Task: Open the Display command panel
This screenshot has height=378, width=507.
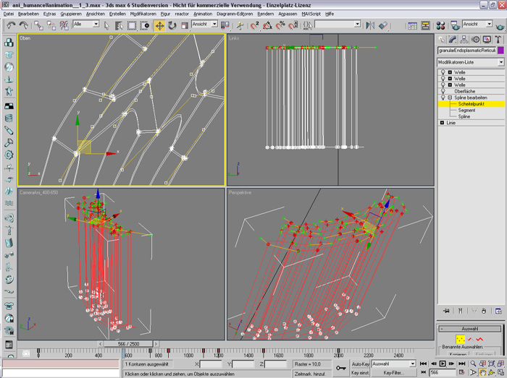Action: pos(488,39)
